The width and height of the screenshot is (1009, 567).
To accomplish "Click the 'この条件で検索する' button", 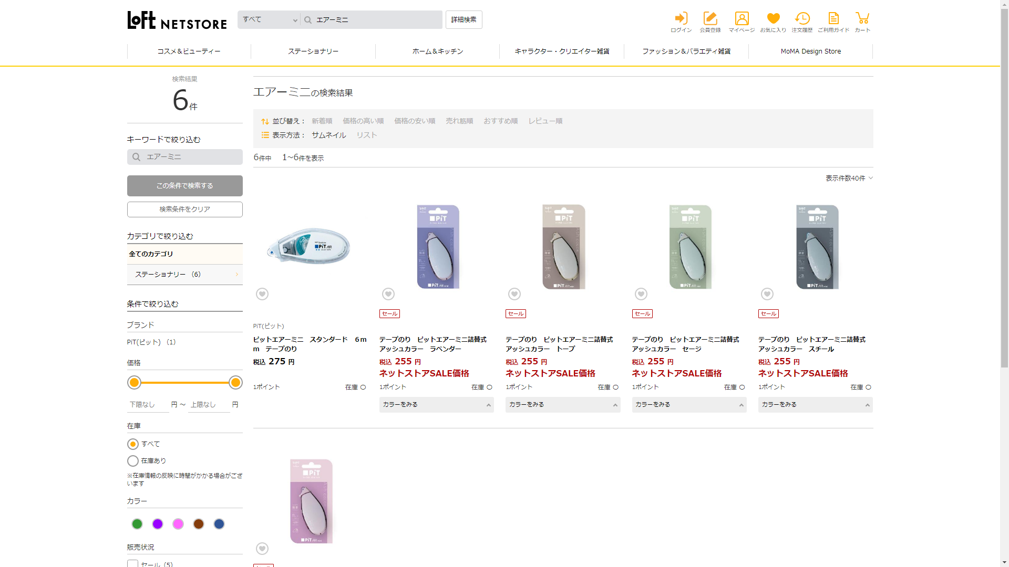I will (x=185, y=186).
